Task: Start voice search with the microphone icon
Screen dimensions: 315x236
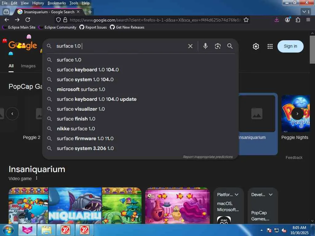Action: [205, 46]
